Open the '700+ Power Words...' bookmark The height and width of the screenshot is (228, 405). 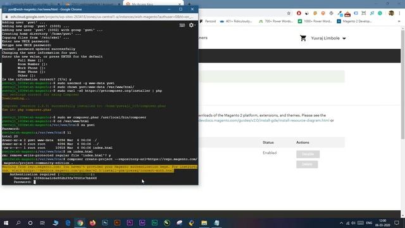[276, 22]
